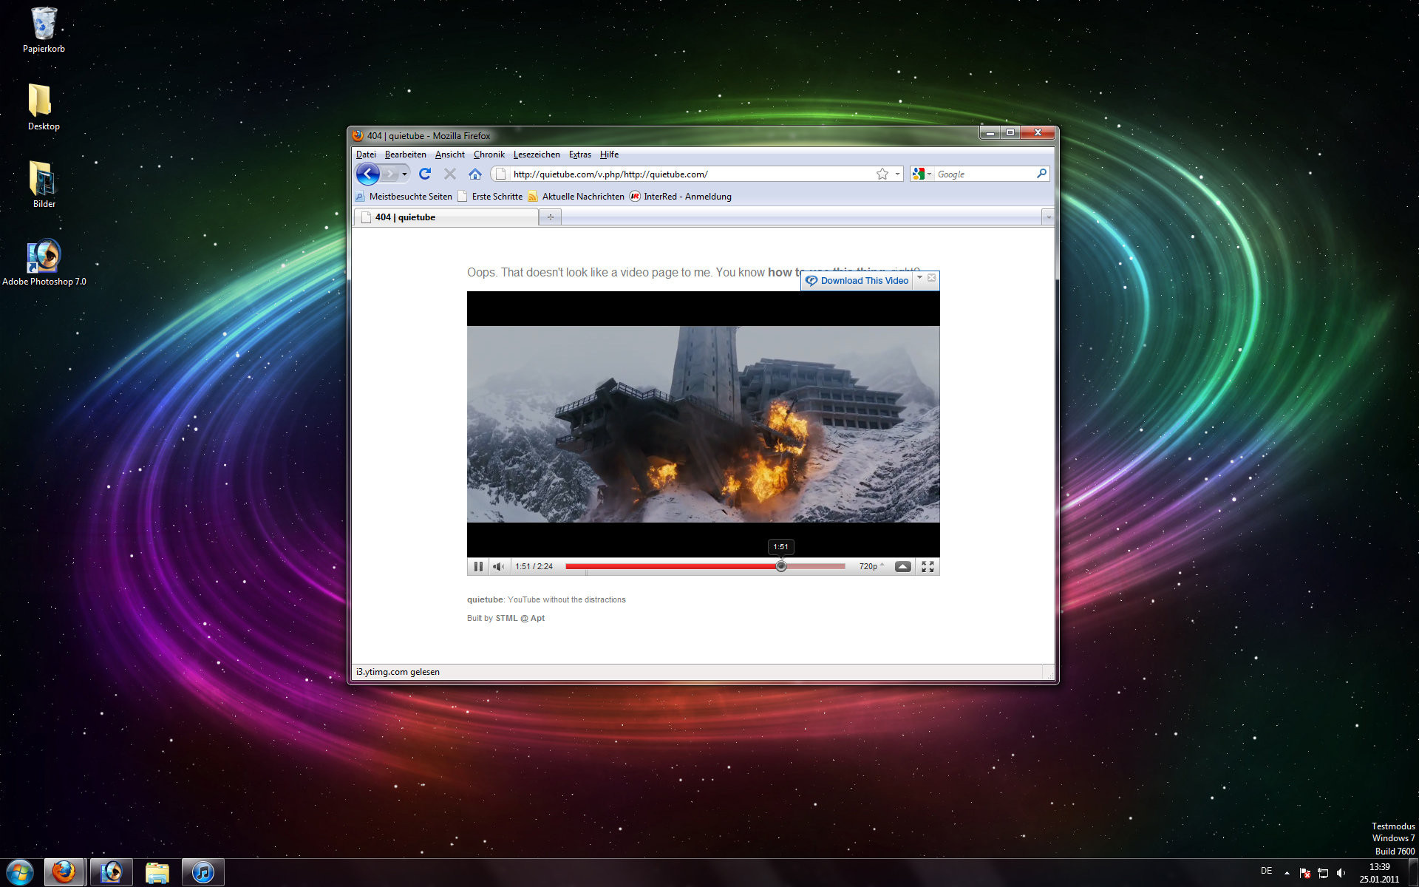The height and width of the screenshot is (887, 1419).
Task: Click the STML link
Action: pos(506,618)
